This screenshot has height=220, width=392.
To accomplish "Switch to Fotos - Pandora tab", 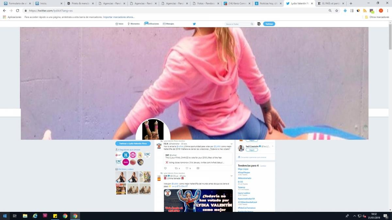I will click(205, 3).
